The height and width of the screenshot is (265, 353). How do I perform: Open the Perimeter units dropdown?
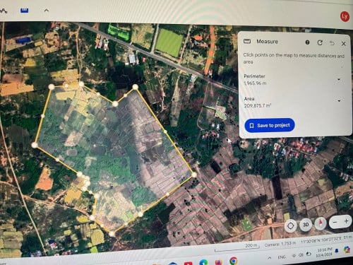pos(339,79)
